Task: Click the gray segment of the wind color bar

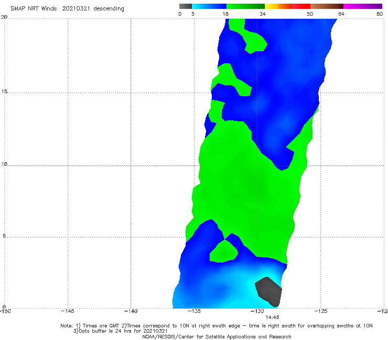Action: point(185,6)
